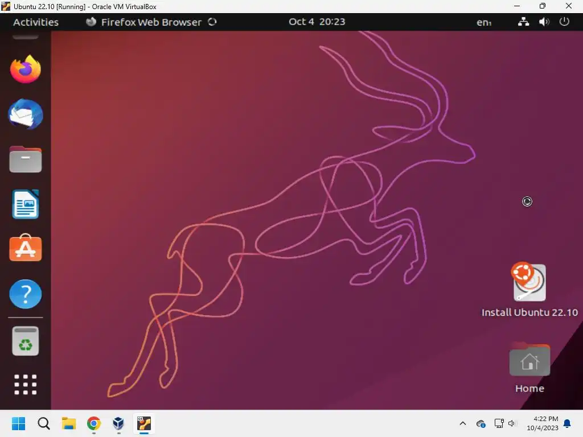Open the Firefox Web Browser app menu
This screenshot has width=583, height=437.
(151, 22)
